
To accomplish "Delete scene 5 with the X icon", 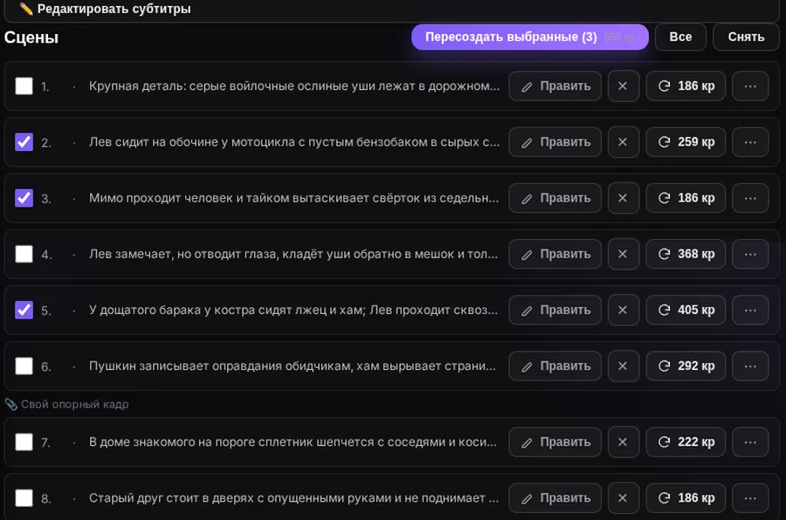I will tap(623, 310).
